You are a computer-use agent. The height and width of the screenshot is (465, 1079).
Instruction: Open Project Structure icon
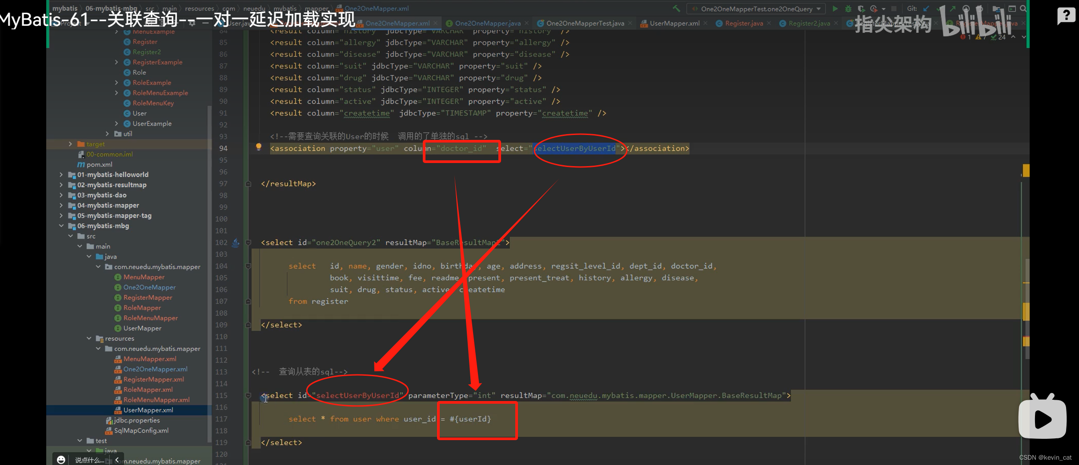[x=996, y=8]
